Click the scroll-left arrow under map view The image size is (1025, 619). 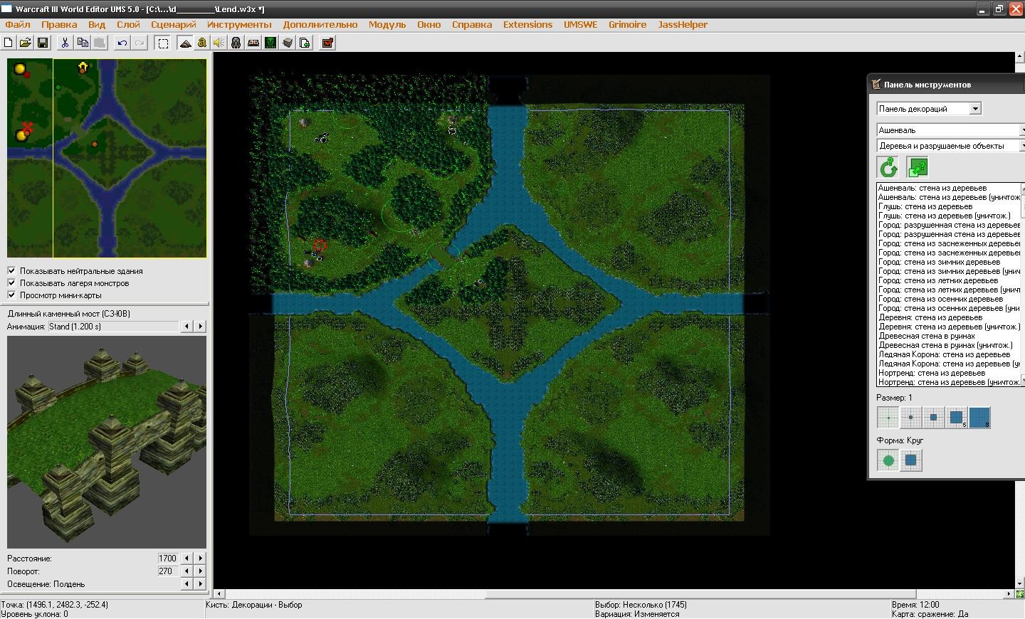click(x=219, y=593)
